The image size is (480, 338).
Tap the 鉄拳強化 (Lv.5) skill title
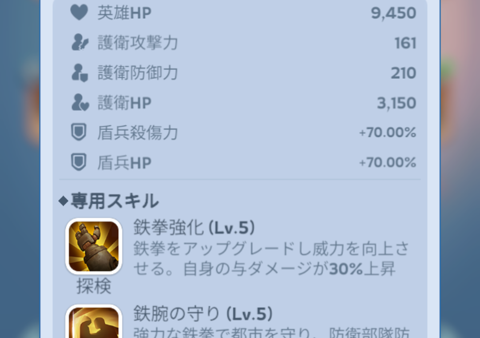pos(194,227)
